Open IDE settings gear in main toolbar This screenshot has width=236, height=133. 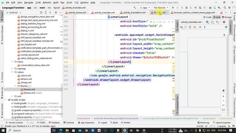click(229, 7)
